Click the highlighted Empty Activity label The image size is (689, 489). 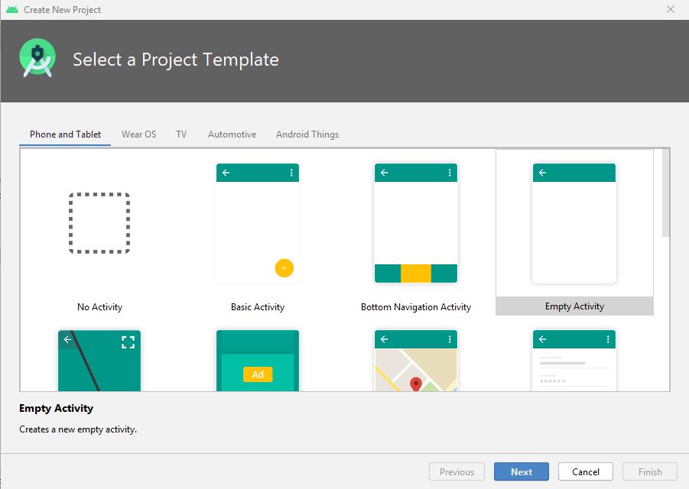pyautogui.click(x=574, y=306)
